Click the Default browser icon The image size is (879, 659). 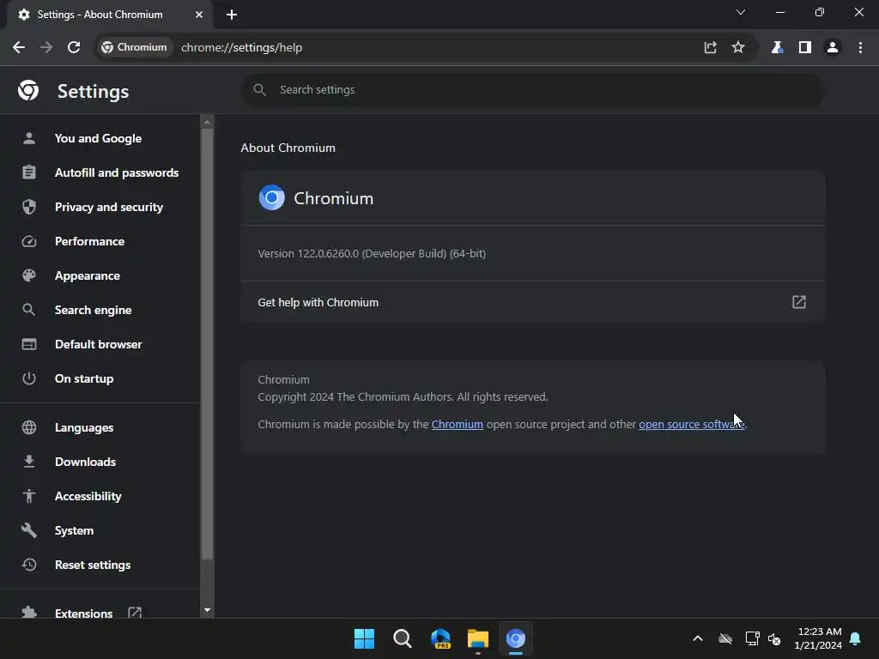tap(29, 344)
